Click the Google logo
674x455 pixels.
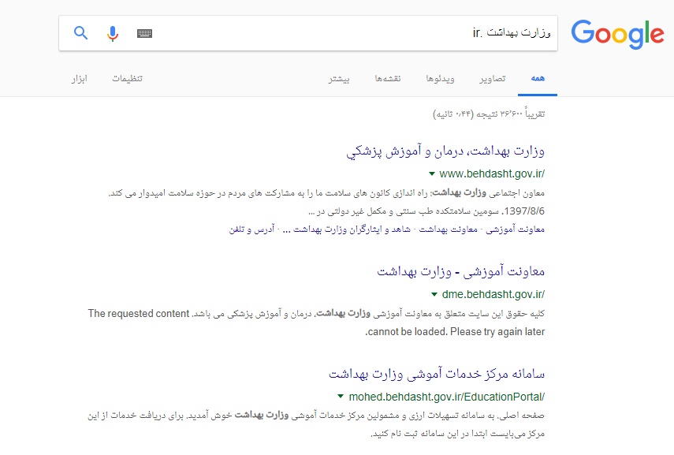[x=617, y=34]
